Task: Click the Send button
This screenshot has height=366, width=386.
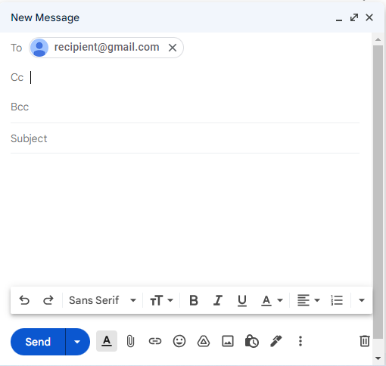Action: click(x=38, y=342)
